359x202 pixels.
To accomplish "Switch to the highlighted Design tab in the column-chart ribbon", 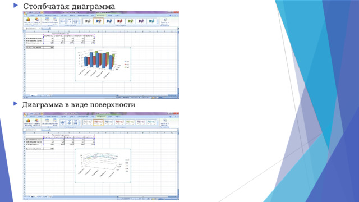I will (x=101, y=15).
